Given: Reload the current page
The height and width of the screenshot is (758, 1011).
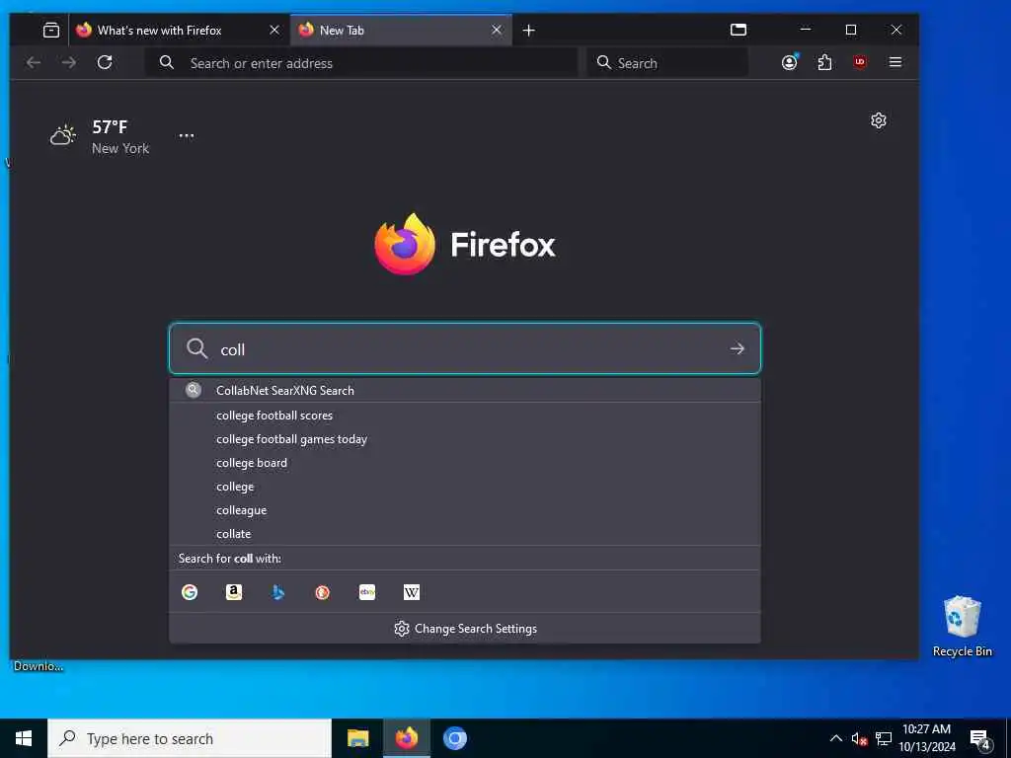Looking at the screenshot, I should tap(105, 62).
